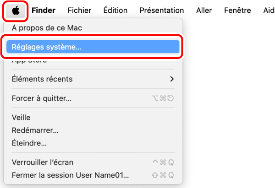Open the Fenêtre menu
Screen dimensions: 275x188
(x=237, y=11)
